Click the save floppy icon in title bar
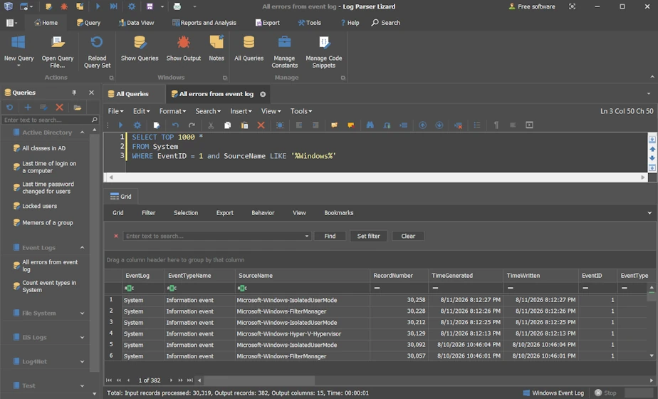658x399 pixels. tap(150, 6)
